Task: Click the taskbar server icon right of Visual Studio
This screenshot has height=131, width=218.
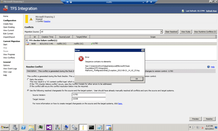Action: point(58,127)
